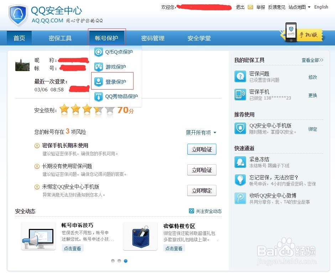335x273 pixels.
Task: Switch to the 首页 tab
Action: [19, 38]
